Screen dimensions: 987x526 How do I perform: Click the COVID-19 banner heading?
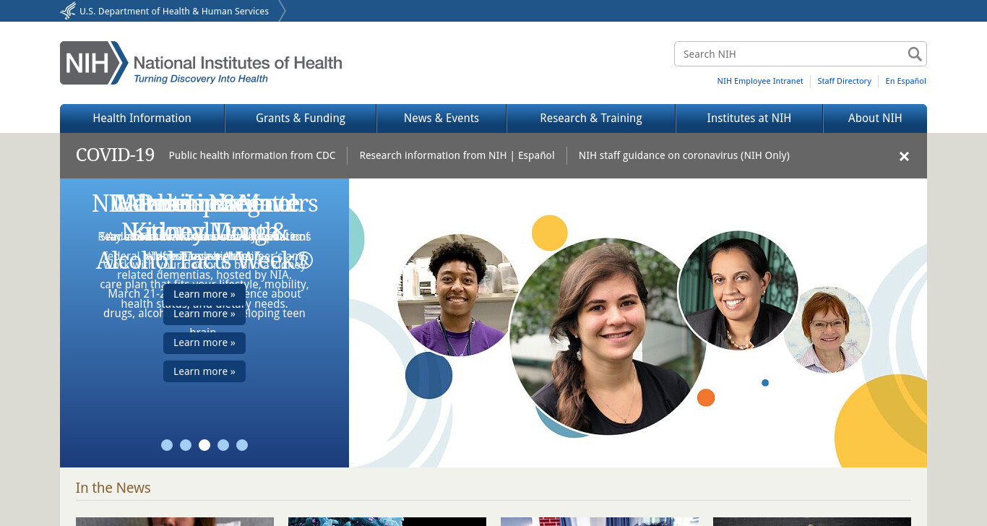[x=115, y=155]
